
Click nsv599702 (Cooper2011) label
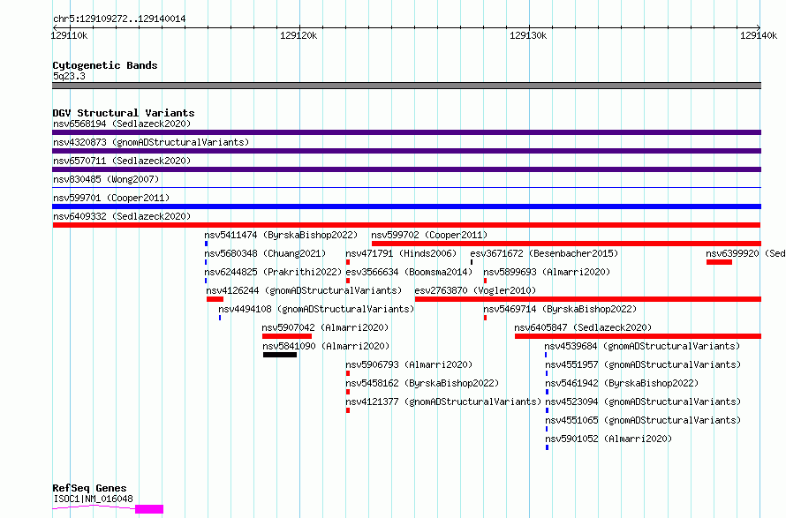coord(429,235)
